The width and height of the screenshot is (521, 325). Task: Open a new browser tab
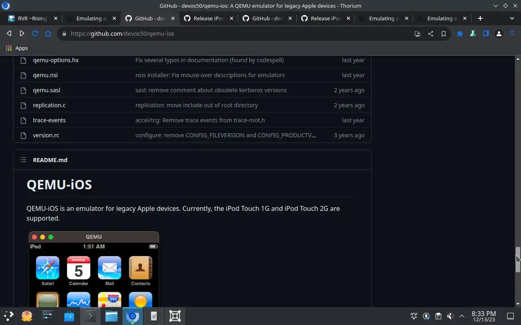480,18
